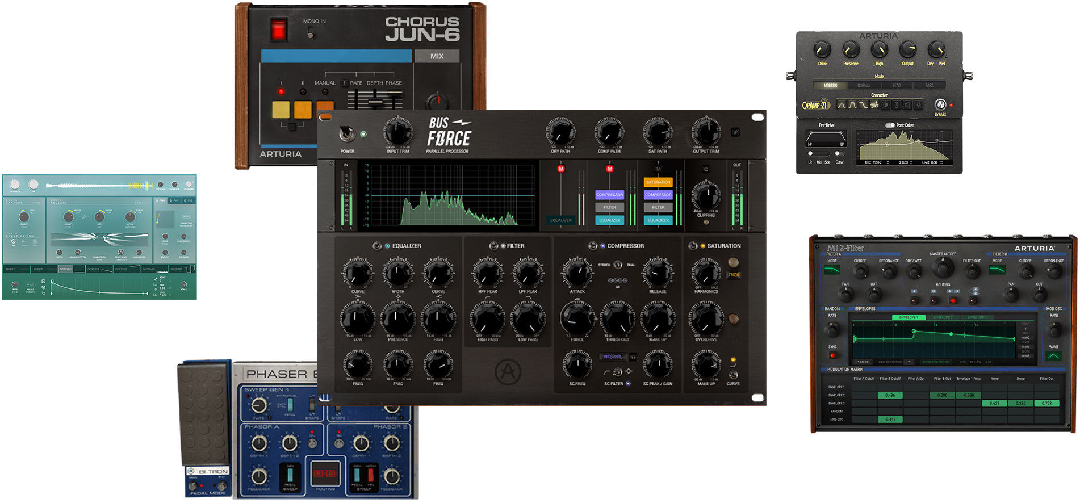
Task: Click the Level value stepper arrows
Action: (941, 162)
